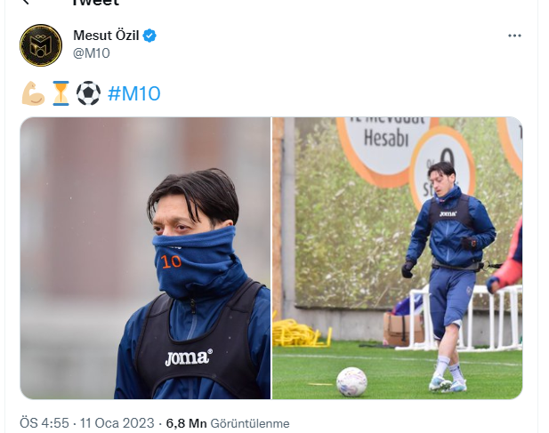
Task: Click Mesut Özil's gold M10 profile avatar
Action: (41, 45)
